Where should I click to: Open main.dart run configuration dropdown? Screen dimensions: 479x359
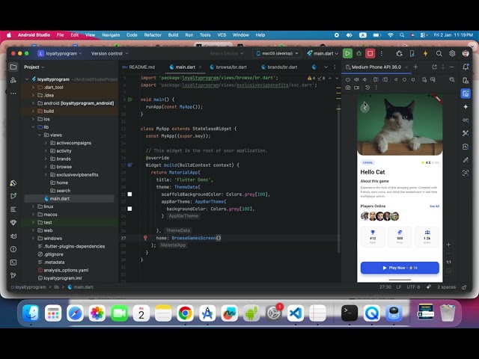tap(323, 53)
